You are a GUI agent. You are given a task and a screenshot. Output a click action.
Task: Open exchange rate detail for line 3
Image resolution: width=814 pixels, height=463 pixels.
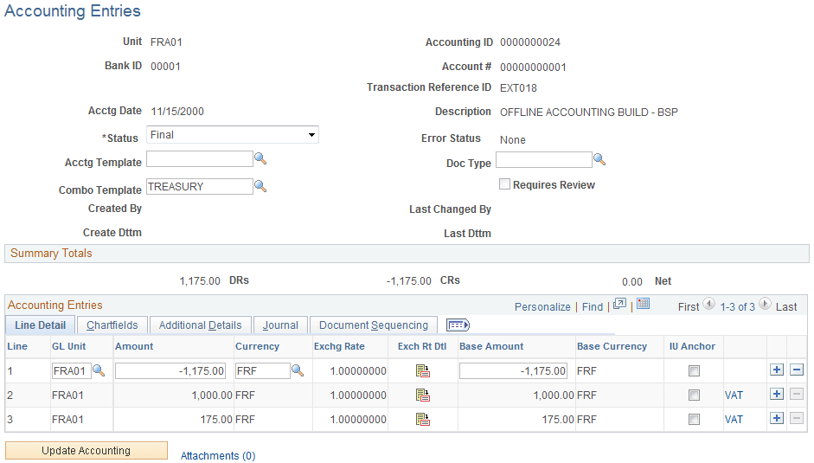(423, 420)
